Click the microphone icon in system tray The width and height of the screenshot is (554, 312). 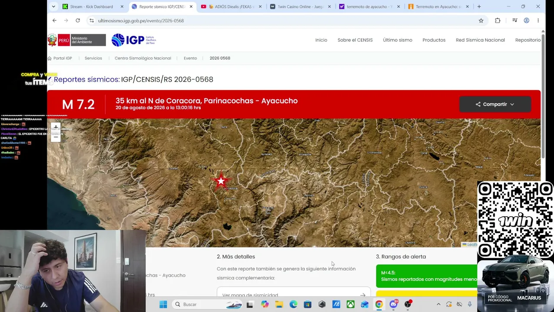470,304
